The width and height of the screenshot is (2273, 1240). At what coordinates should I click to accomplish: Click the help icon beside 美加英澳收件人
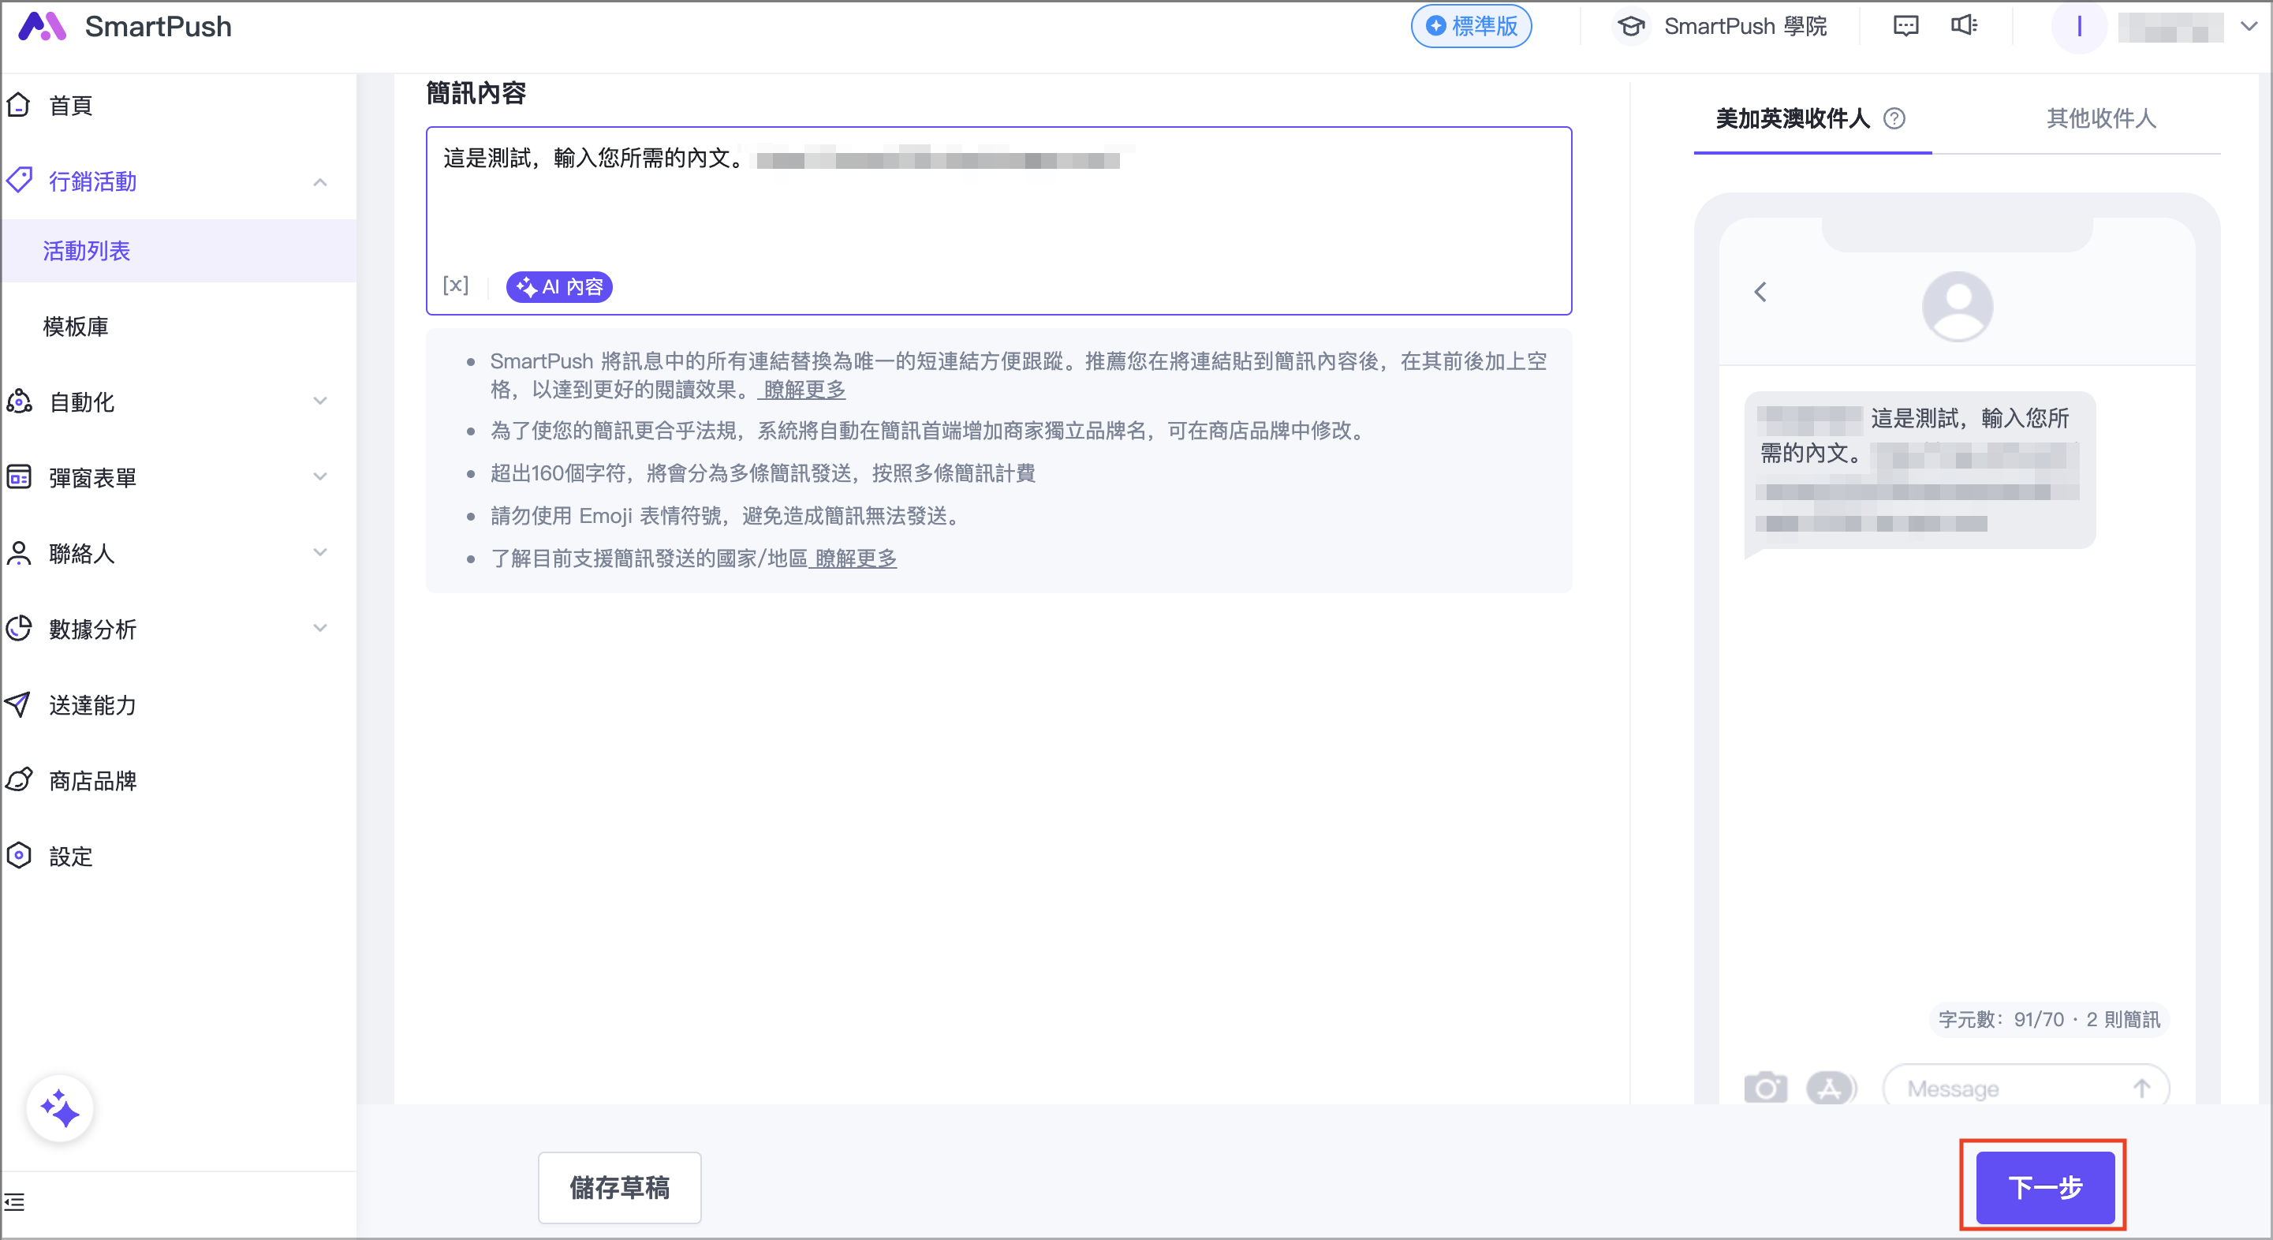1894,118
